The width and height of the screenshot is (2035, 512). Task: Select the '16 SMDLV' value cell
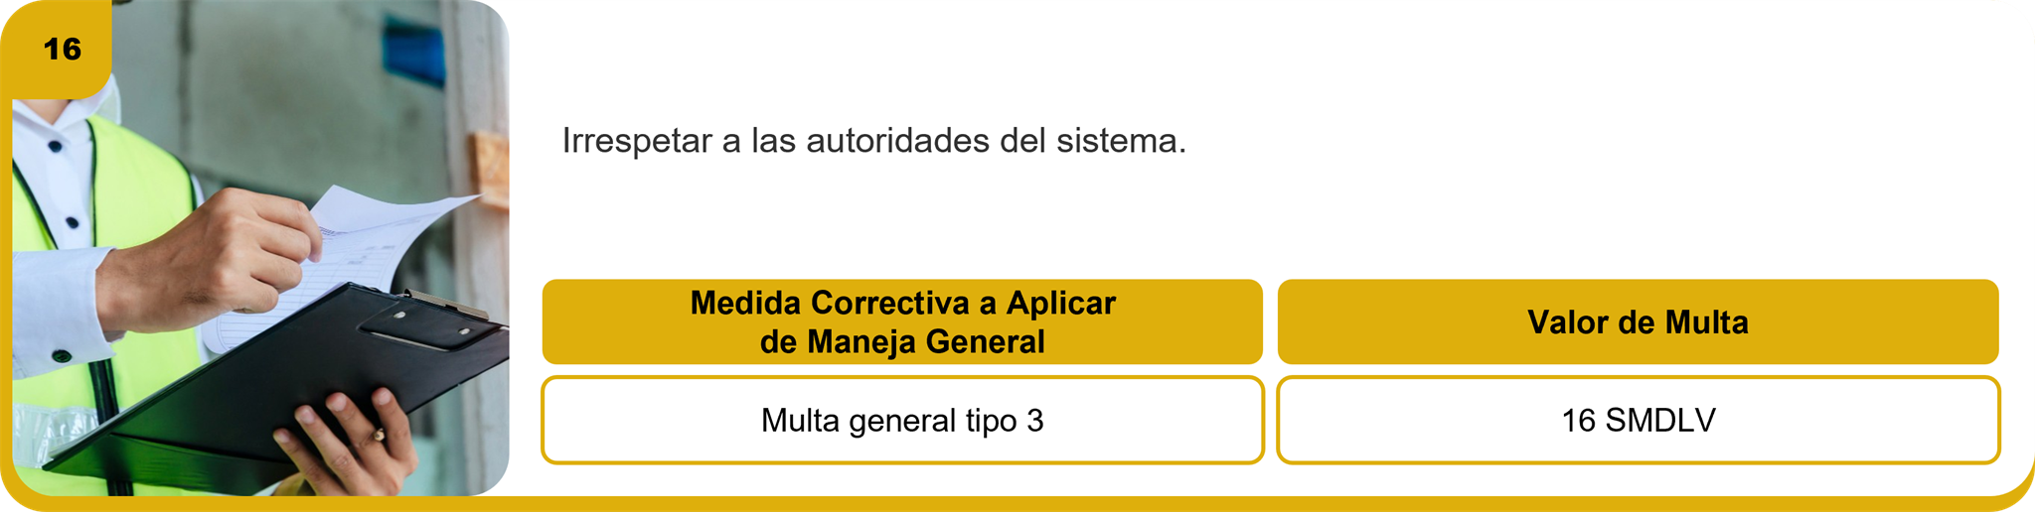click(x=1638, y=421)
